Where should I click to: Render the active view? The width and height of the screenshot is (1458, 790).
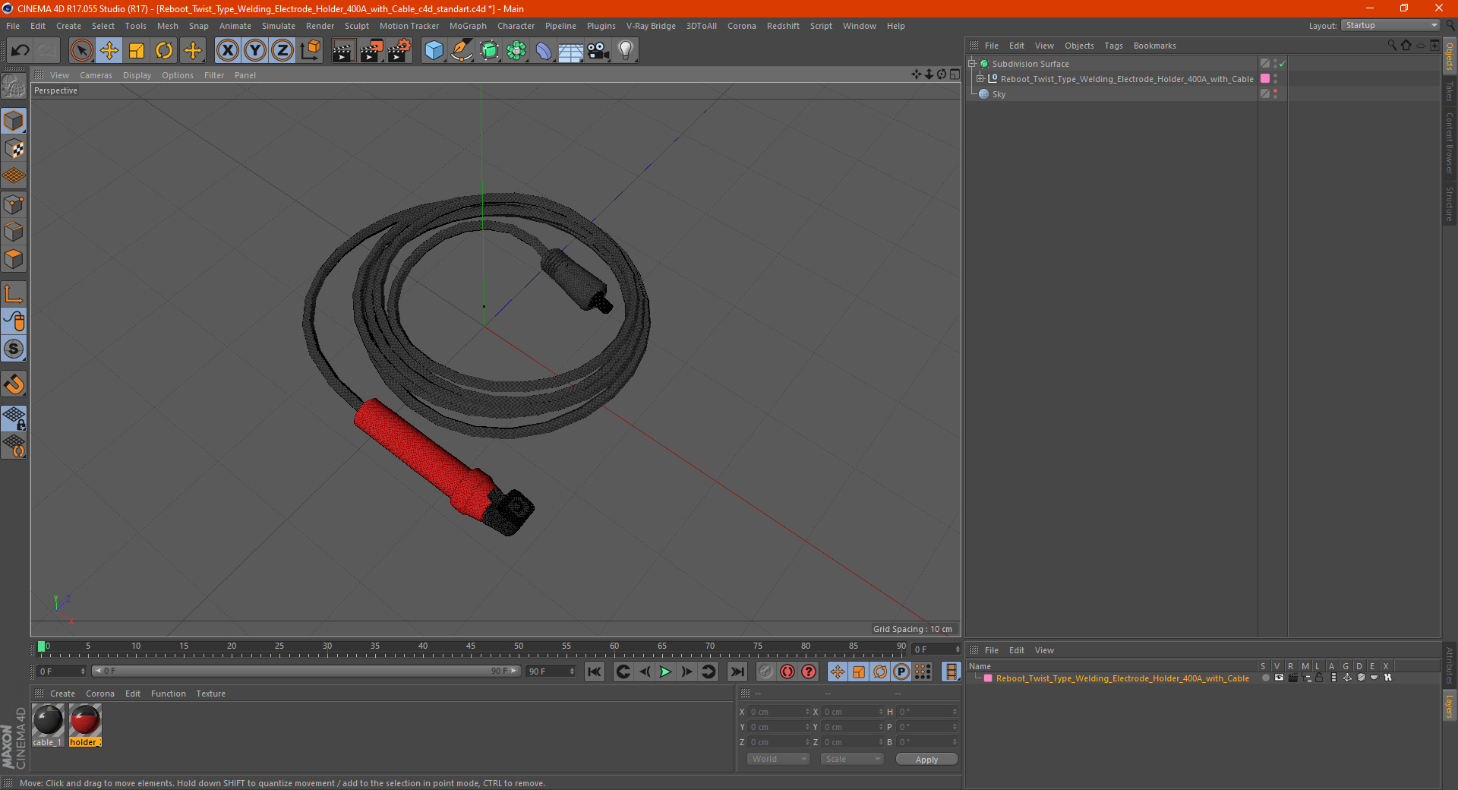pos(343,51)
